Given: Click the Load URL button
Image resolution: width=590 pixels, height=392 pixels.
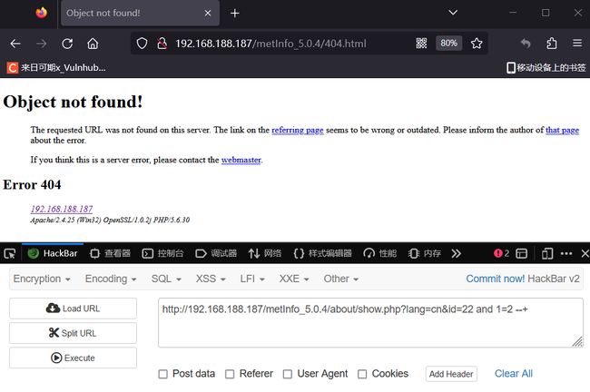Looking at the screenshot, I should pyautogui.click(x=73, y=309).
